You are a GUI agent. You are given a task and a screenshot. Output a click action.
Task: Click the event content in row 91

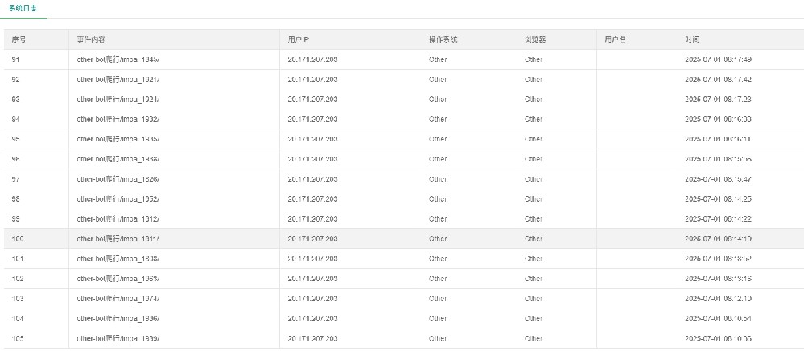[118, 59]
